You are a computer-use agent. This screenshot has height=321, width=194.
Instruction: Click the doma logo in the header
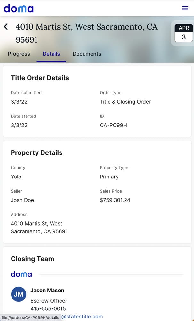tap(19, 8)
